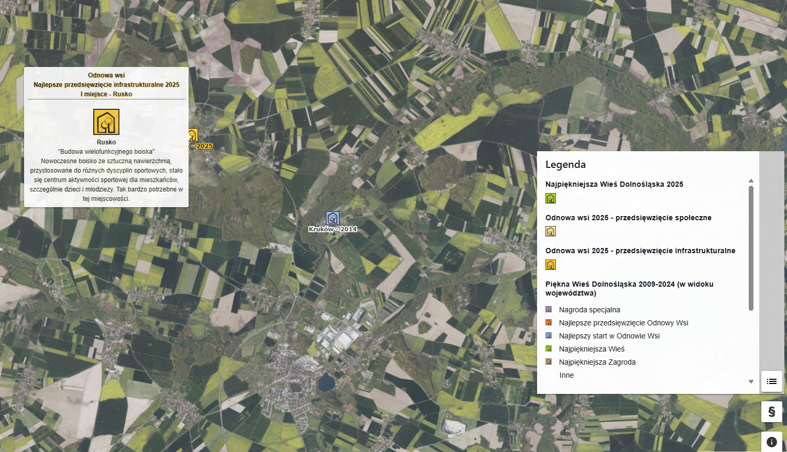Select the blue Kruków 2014 map marker
The width and height of the screenshot is (787, 452).
[x=333, y=218]
